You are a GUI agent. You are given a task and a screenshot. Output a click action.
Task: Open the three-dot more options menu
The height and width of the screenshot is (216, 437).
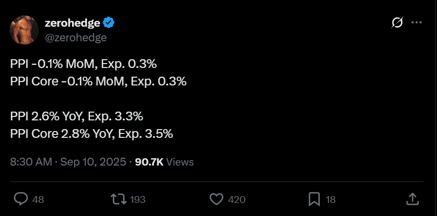417,23
